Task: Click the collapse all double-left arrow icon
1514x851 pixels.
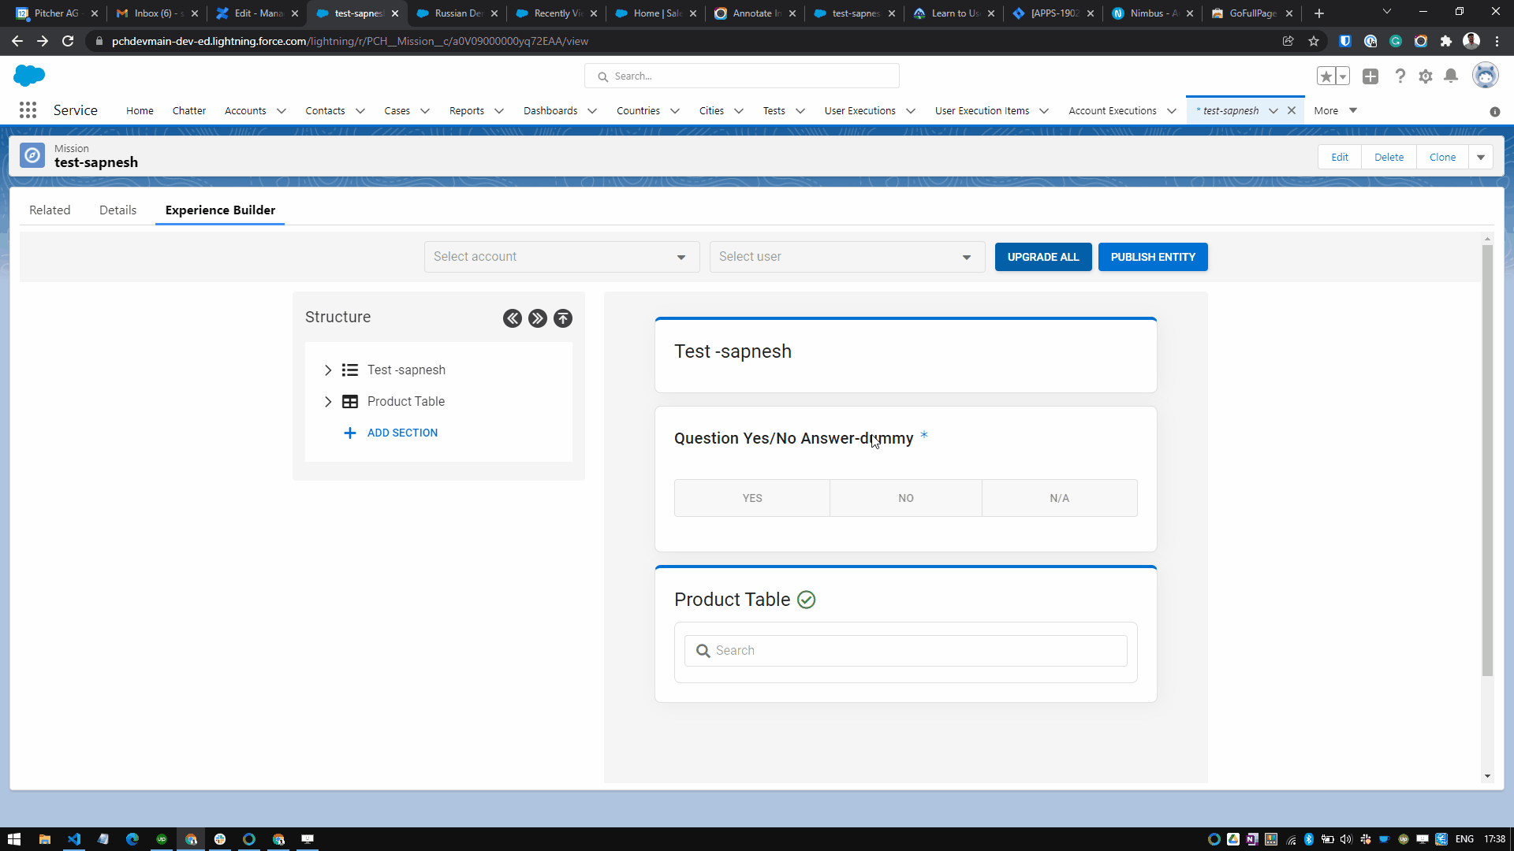Action: point(513,318)
